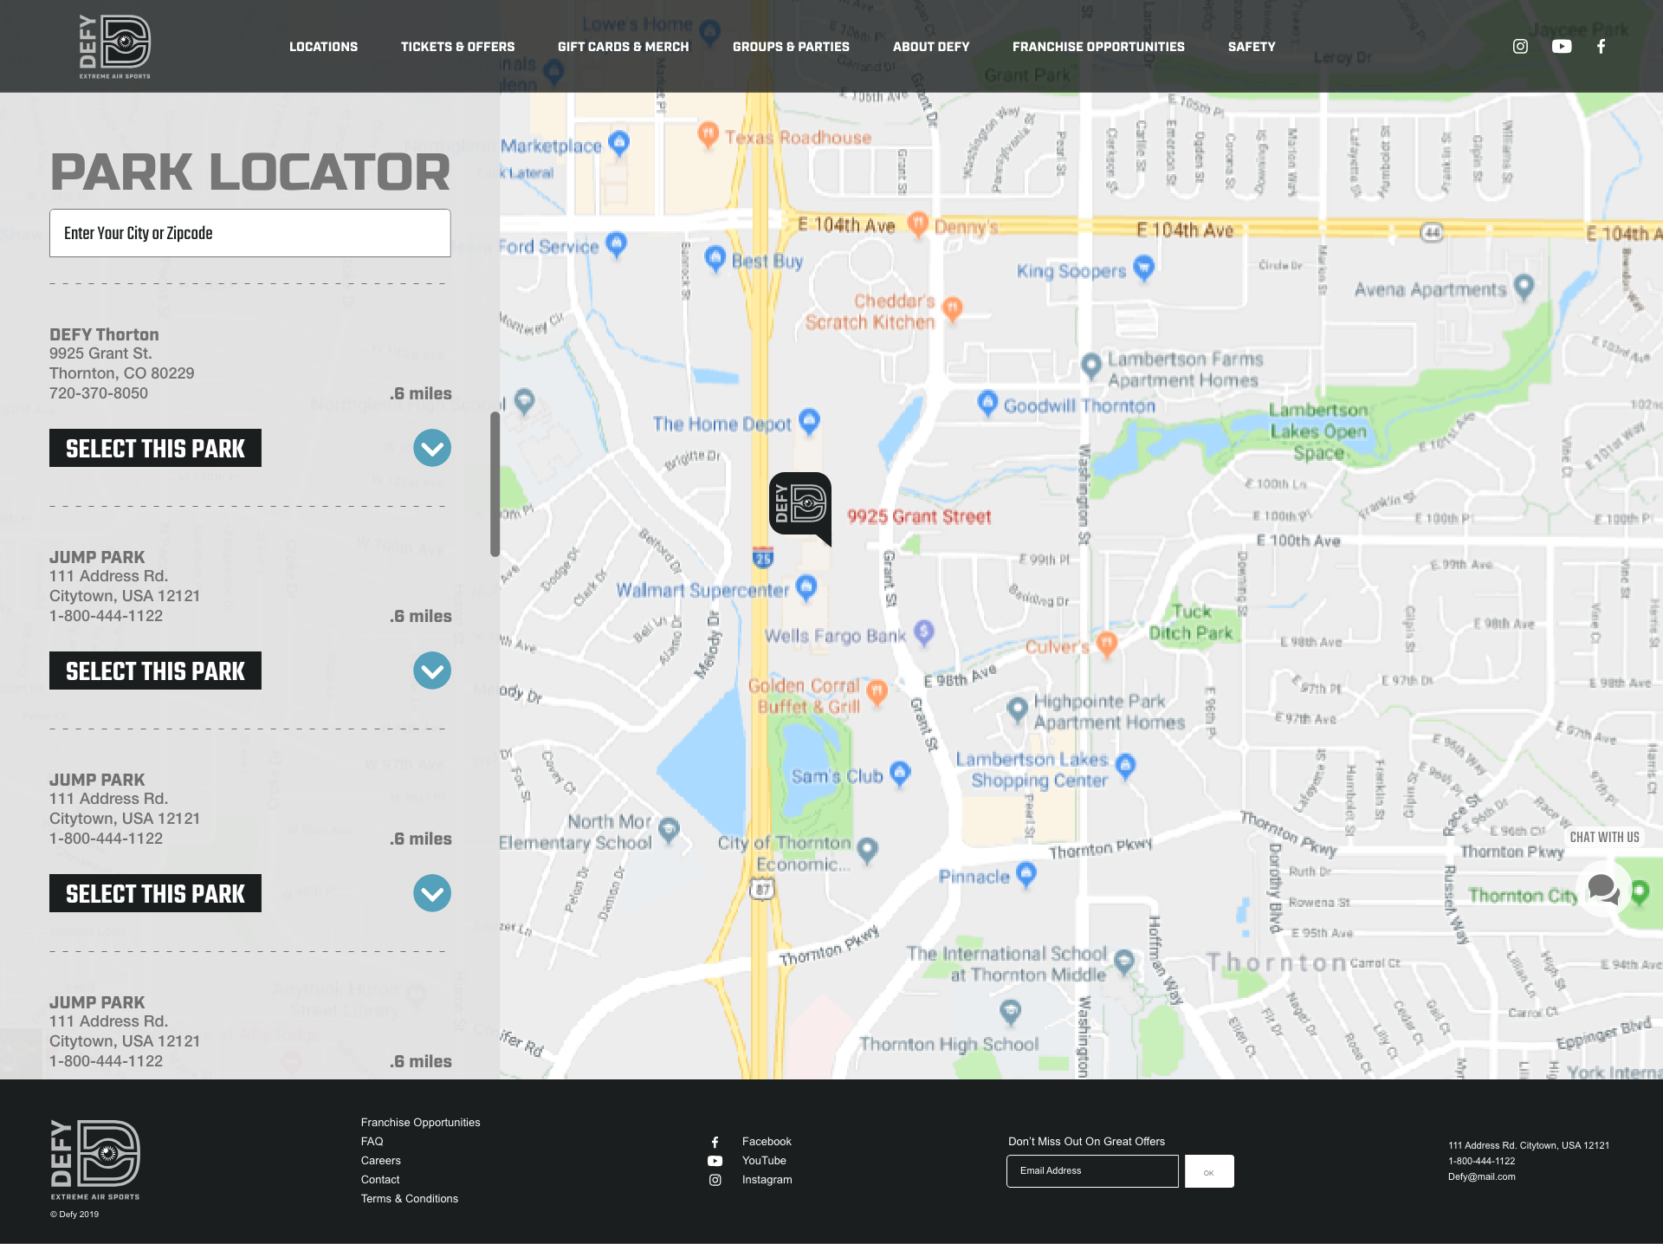This screenshot has height=1244, width=1663.
Task: Open Facebook icon in top navigation
Action: 1602,47
